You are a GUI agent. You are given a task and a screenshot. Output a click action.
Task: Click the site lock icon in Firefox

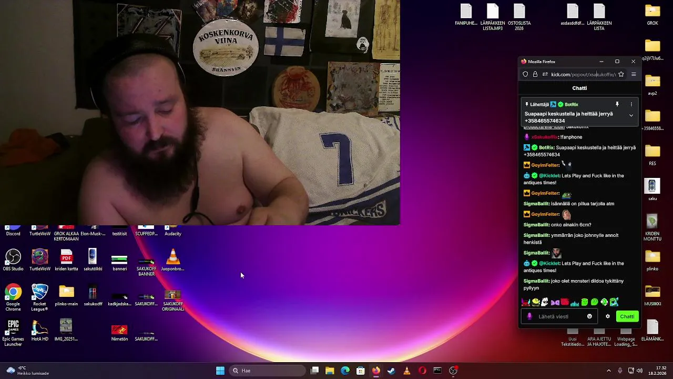click(535, 74)
